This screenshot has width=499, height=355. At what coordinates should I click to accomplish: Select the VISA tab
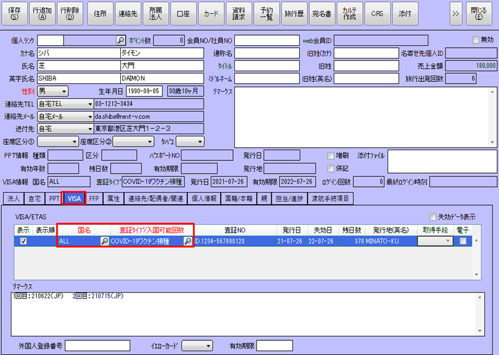pyautogui.click(x=74, y=198)
